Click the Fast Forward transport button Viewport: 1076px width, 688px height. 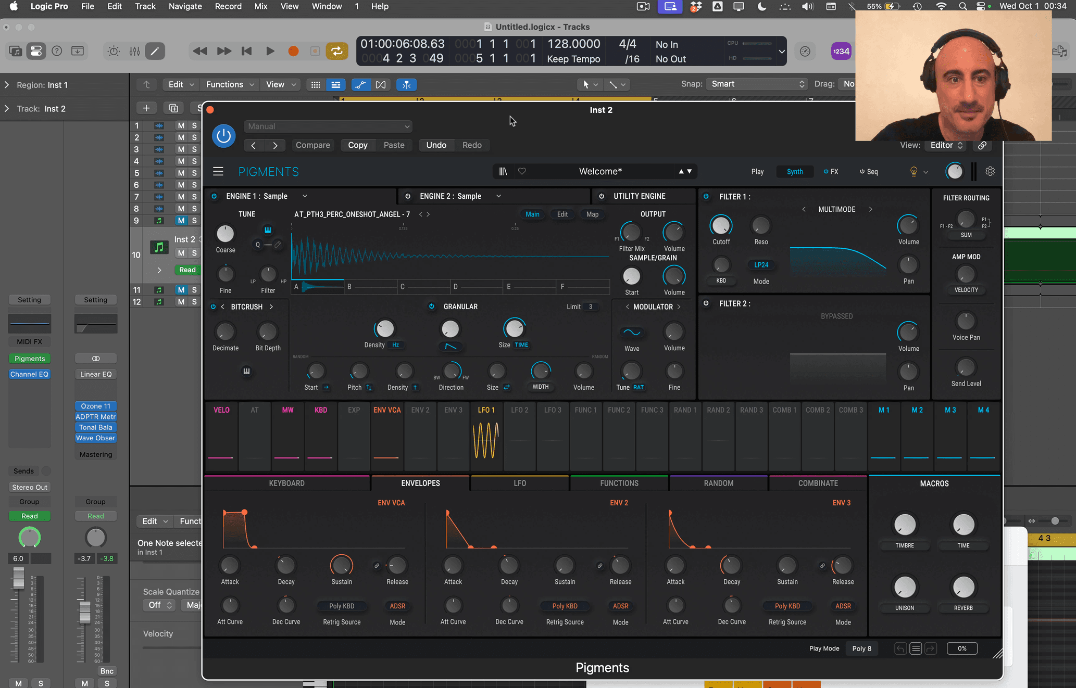click(224, 51)
